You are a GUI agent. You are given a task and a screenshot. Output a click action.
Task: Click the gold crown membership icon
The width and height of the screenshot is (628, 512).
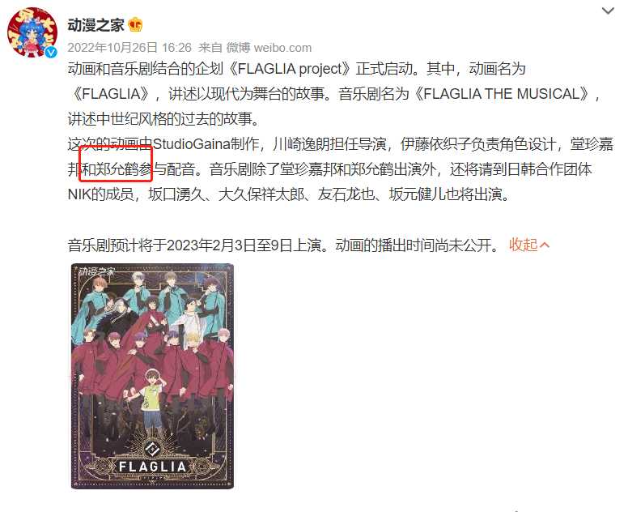135,25
